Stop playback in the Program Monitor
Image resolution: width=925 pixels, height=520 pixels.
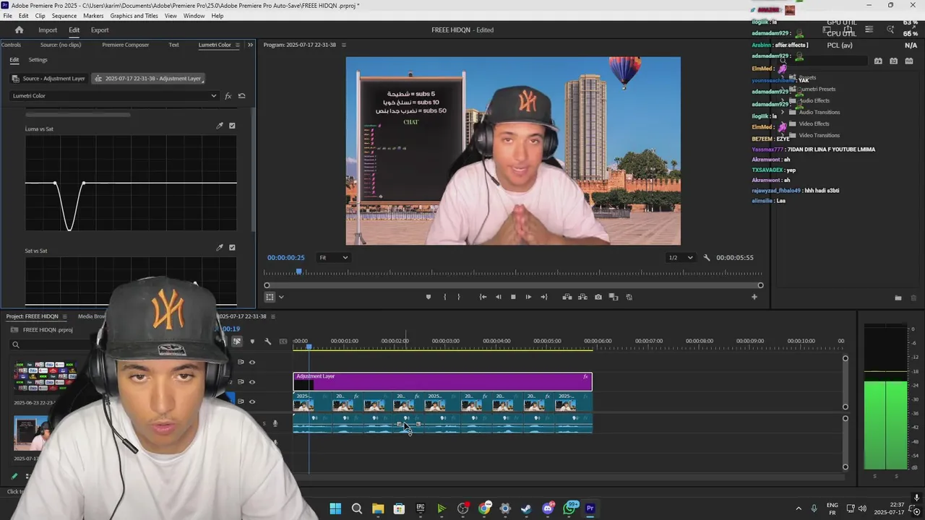[x=513, y=297]
